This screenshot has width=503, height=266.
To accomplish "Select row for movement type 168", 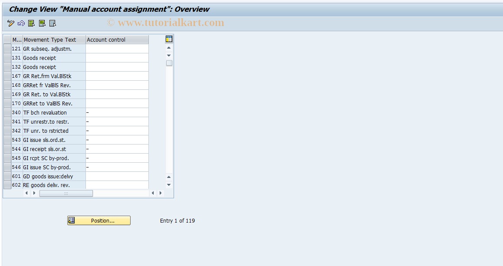I will [7, 85].
